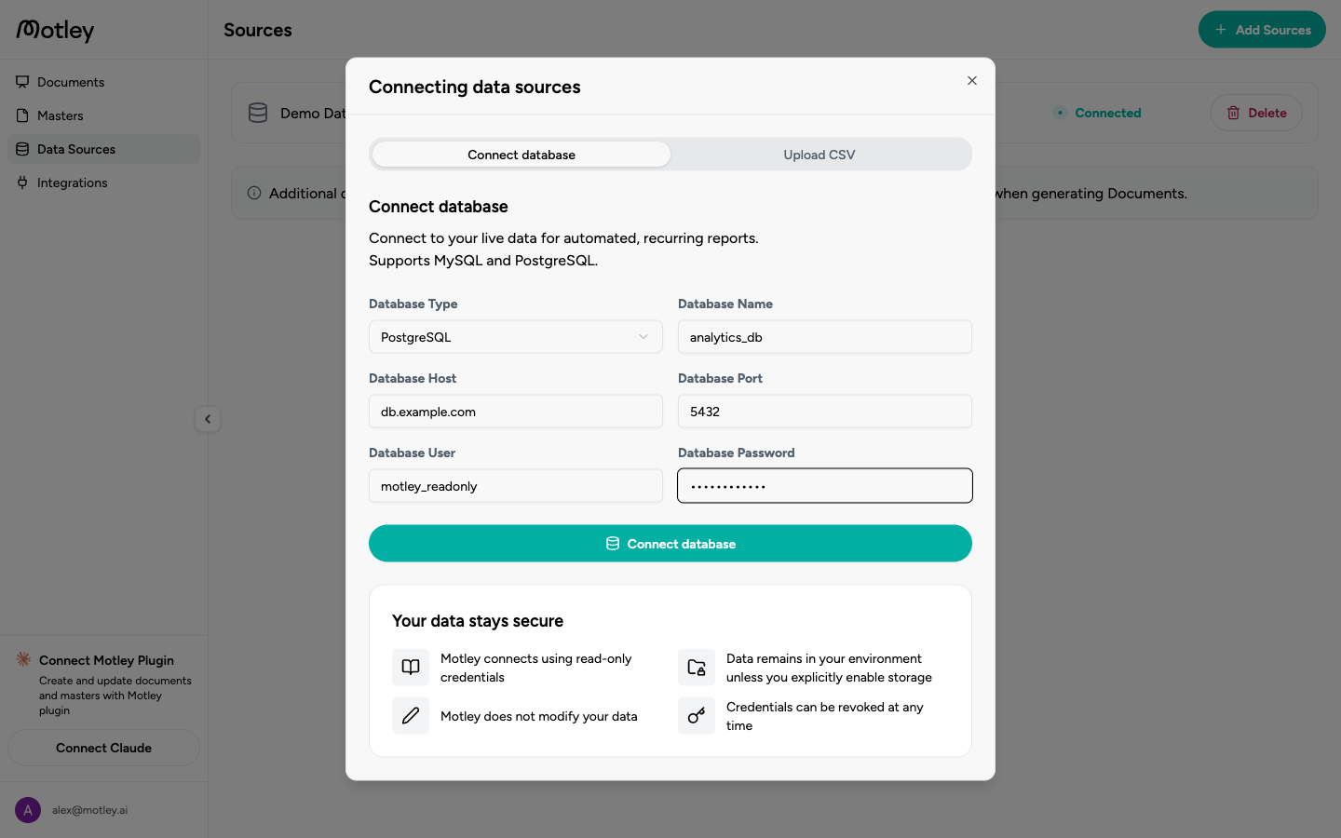Collapse the sidebar with the chevron
The height and width of the screenshot is (838, 1341).
point(208,419)
